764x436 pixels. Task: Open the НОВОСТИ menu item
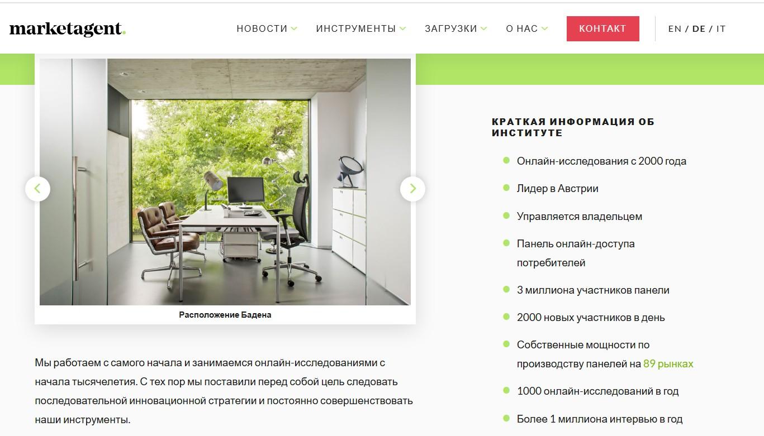point(262,28)
